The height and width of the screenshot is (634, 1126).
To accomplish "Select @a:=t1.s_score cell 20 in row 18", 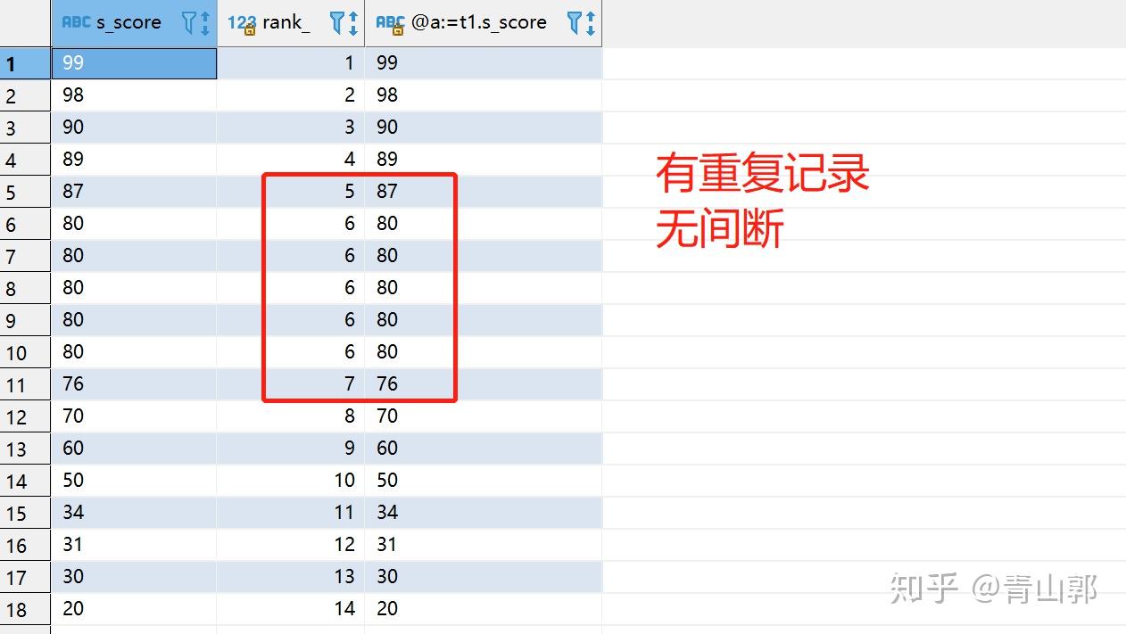I will tap(484, 609).
